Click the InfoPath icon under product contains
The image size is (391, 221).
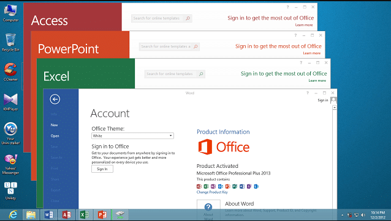(x=249, y=186)
